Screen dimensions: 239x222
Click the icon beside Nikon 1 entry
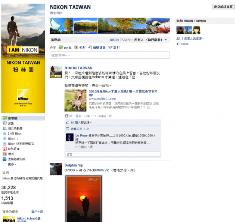pos(4,138)
